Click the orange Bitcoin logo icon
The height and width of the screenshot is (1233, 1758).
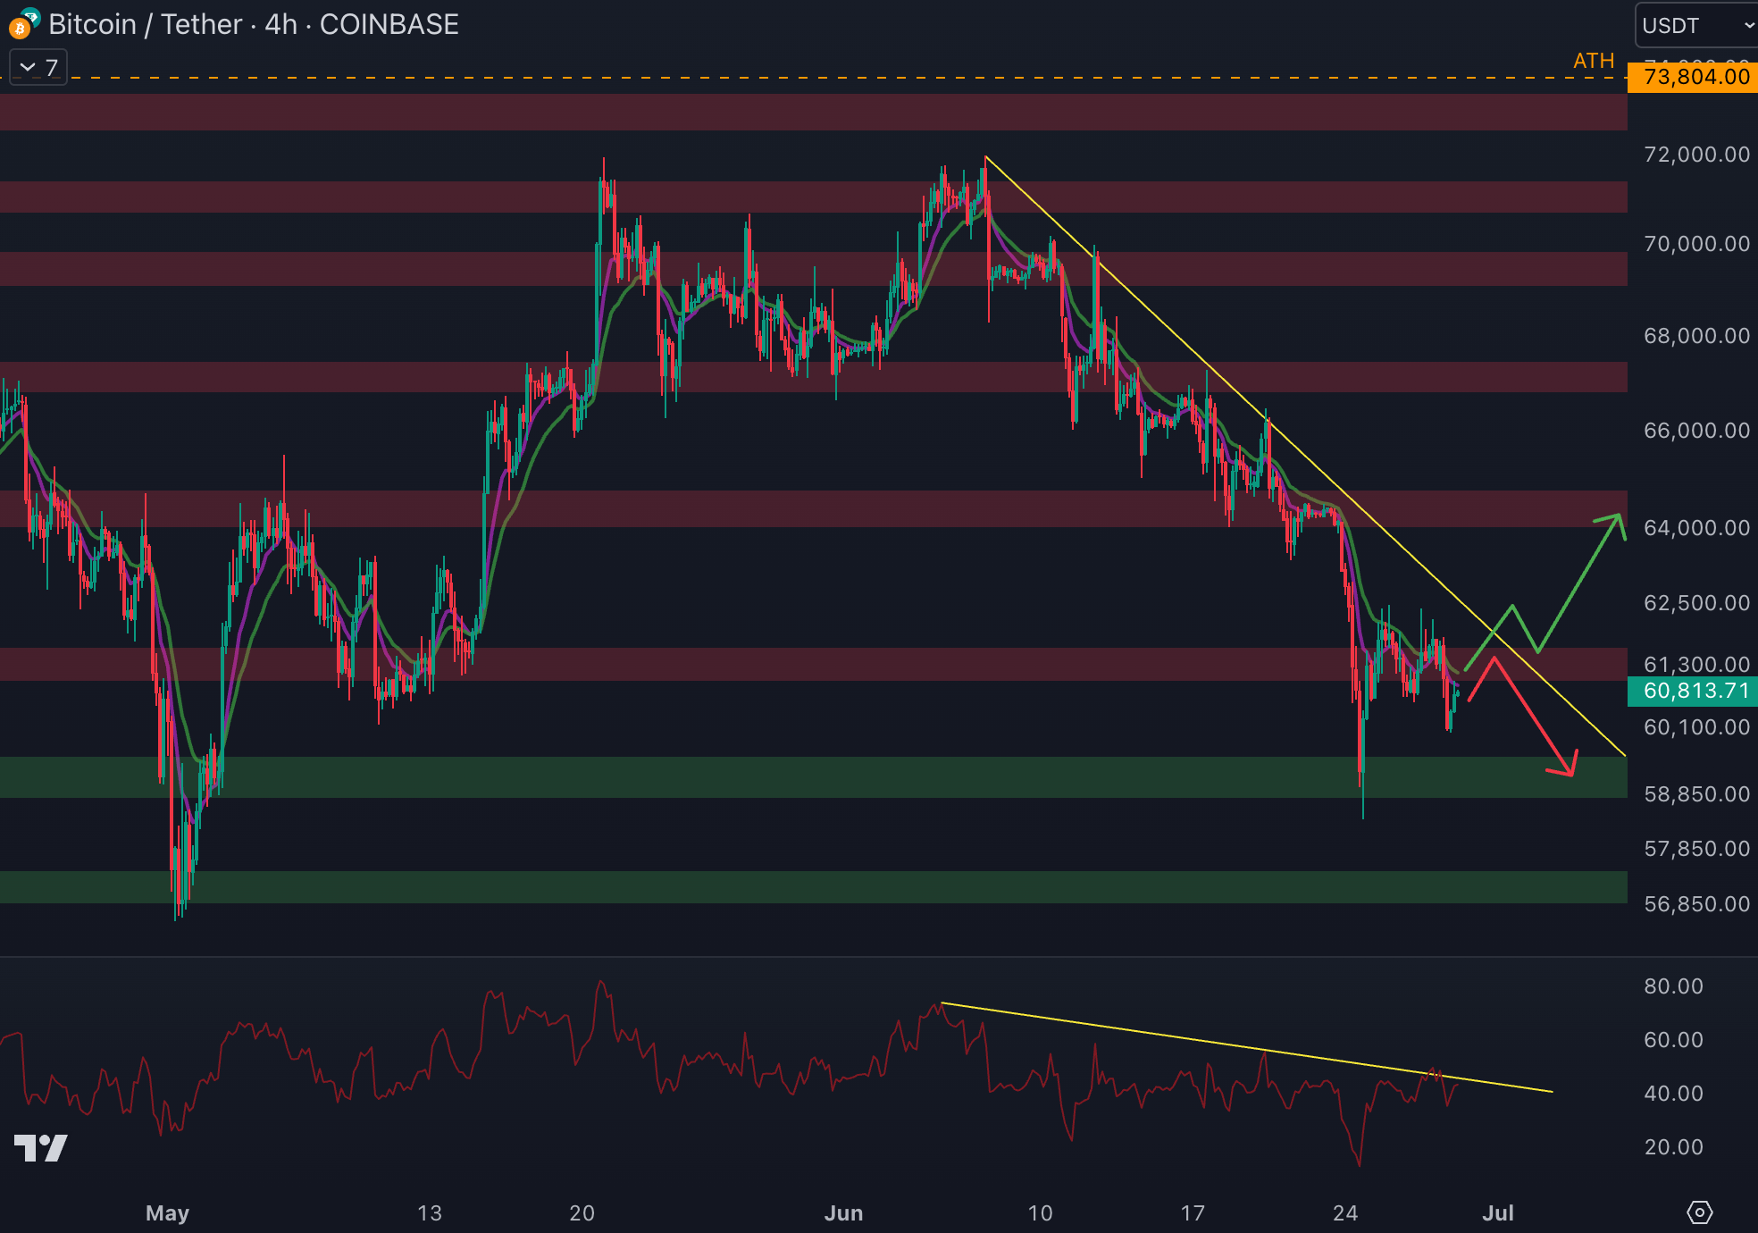(18, 29)
